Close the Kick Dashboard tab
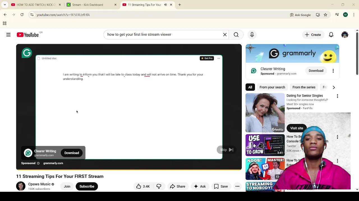This screenshot has width=359, height=201. [115, 5]
